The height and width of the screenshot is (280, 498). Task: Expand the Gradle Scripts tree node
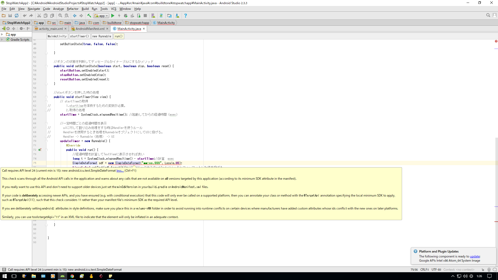(2, 40)
